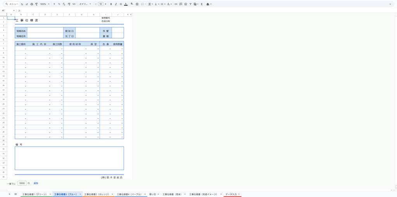Open text wrapping dropdown
This screenshot has width=397, height=197.
tap(163, 4)
